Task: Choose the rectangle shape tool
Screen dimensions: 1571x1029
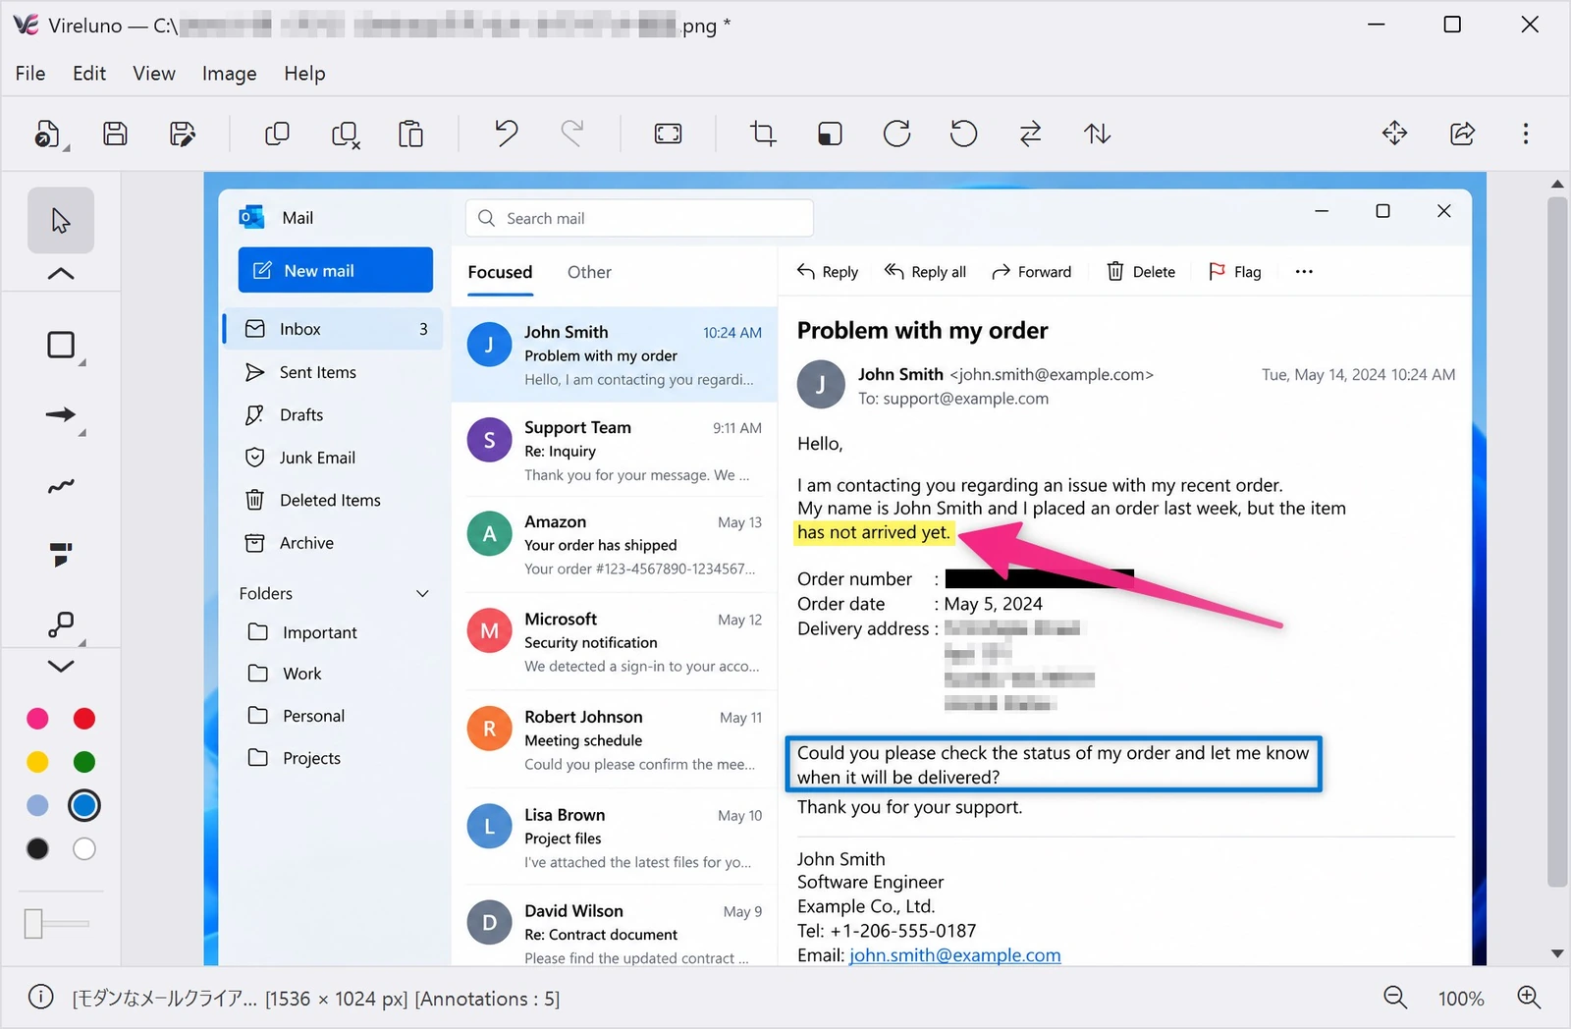Action: 62,346
